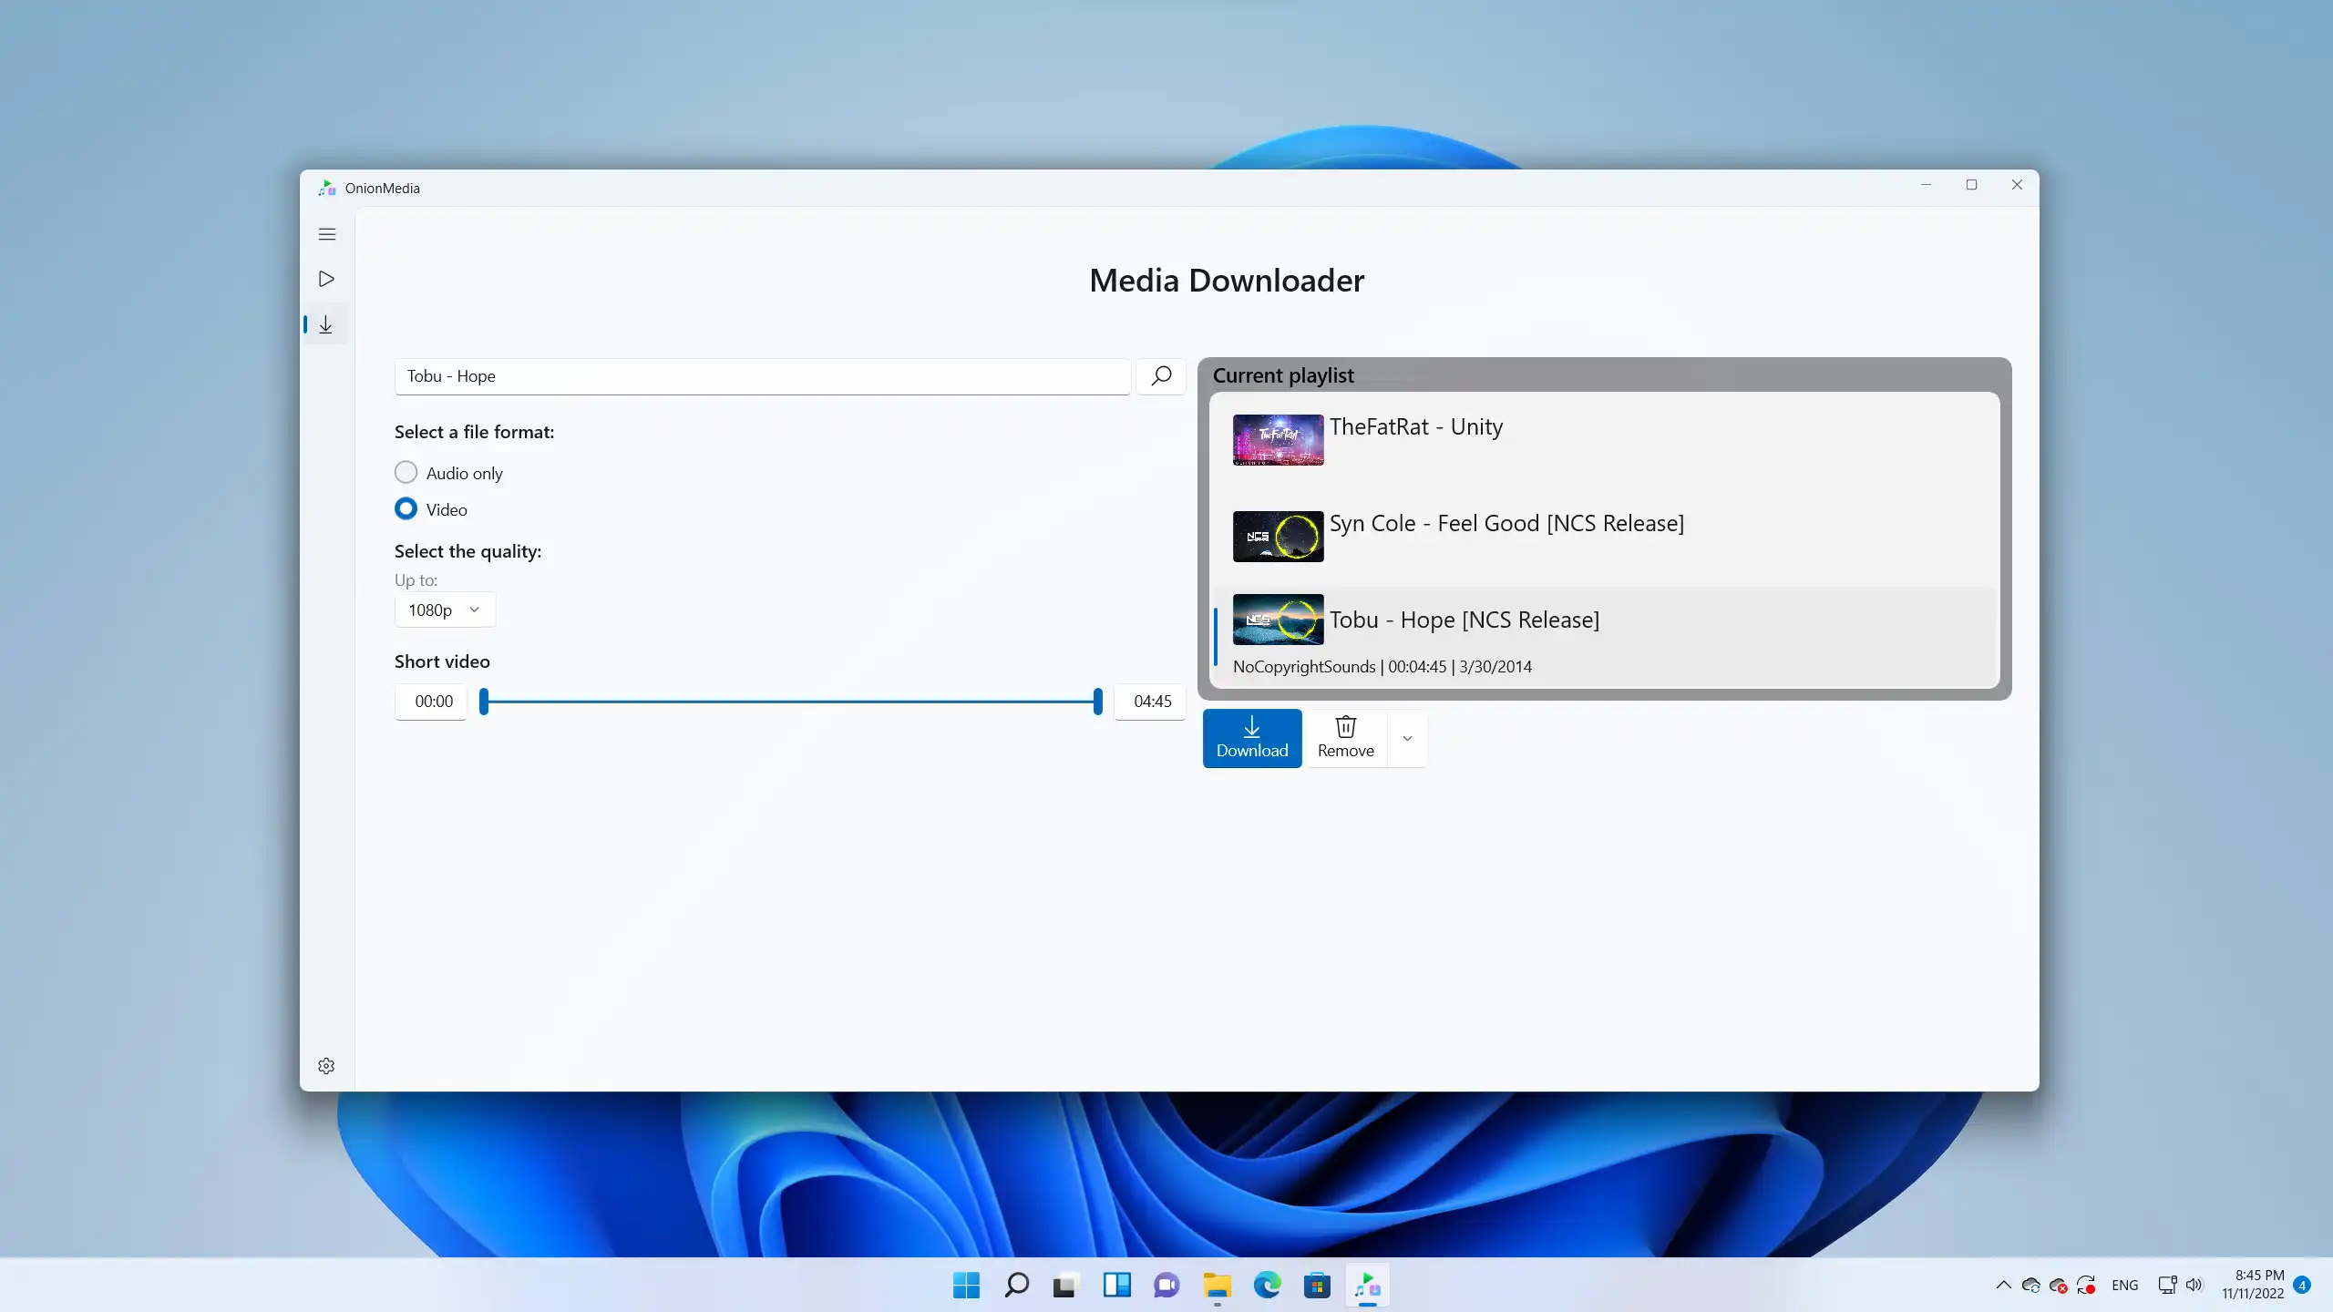Click the hamburger menu icon

[327, 234]
